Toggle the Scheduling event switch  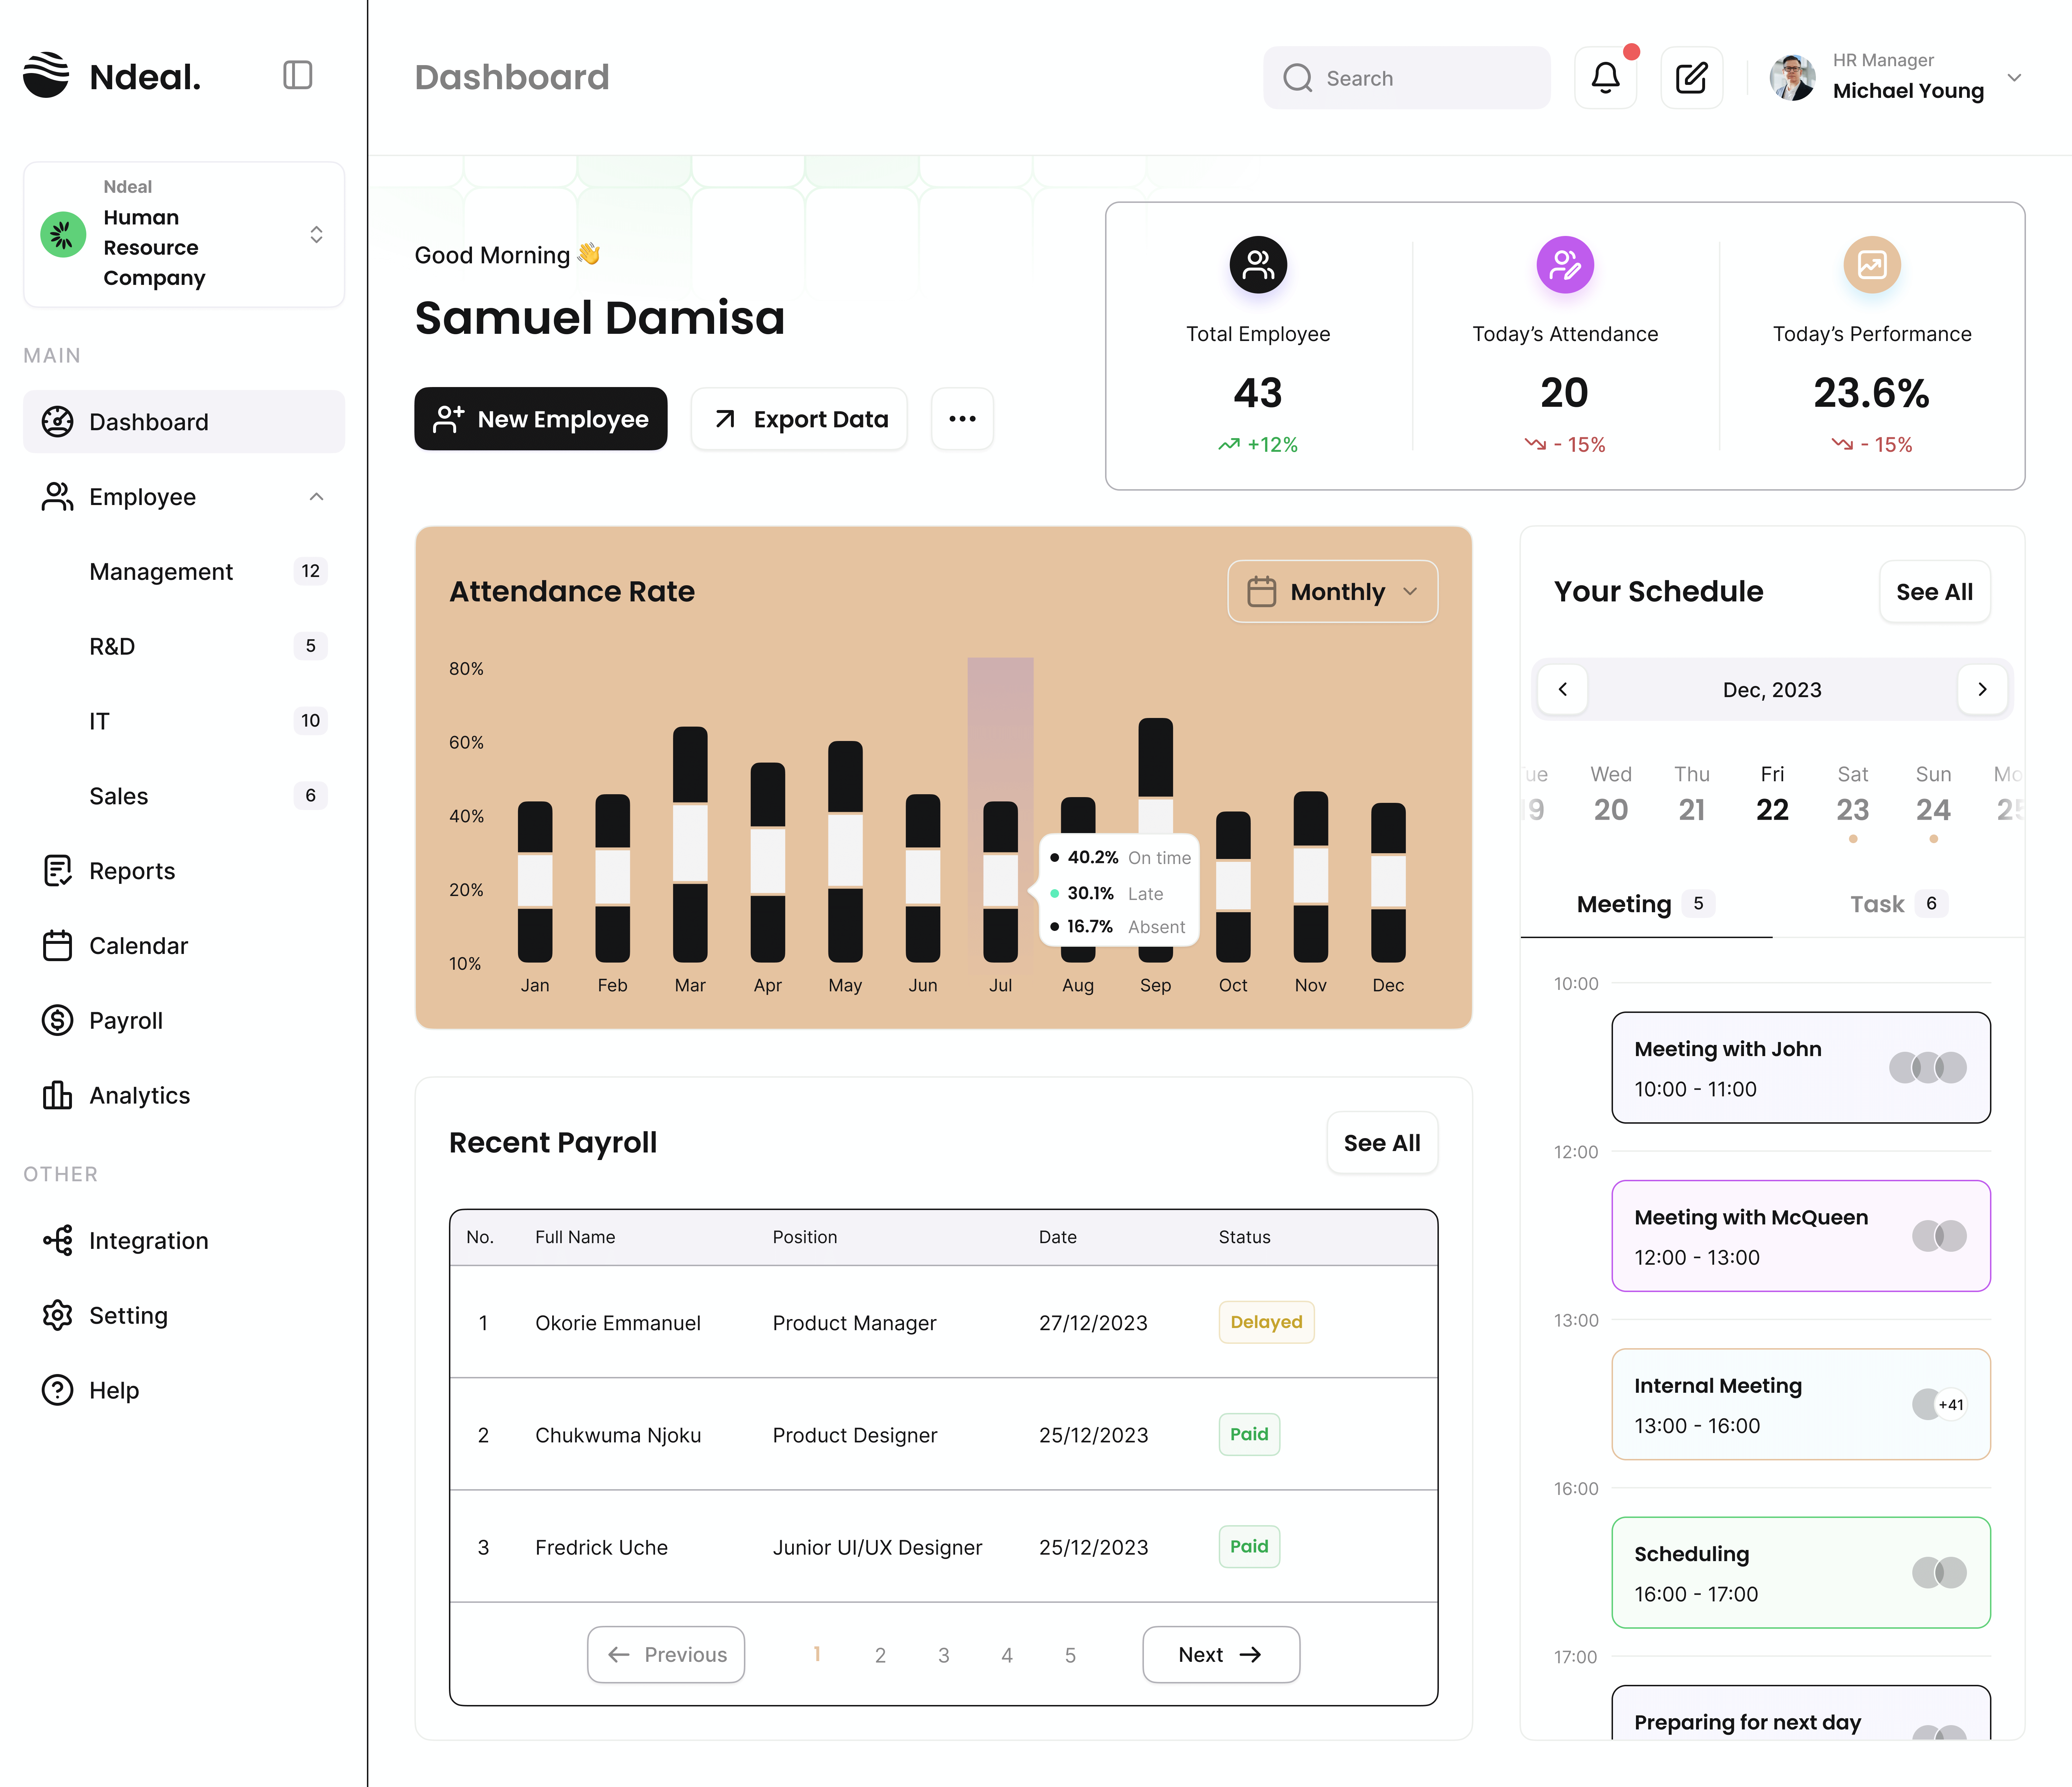1938,1572
